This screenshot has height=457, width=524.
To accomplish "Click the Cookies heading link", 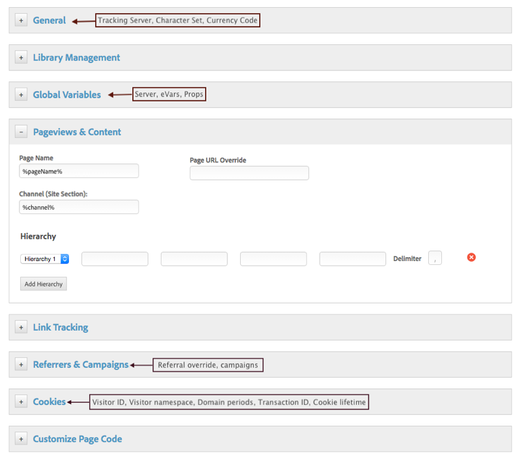I will pyautogui.click(x=49, y=402).
